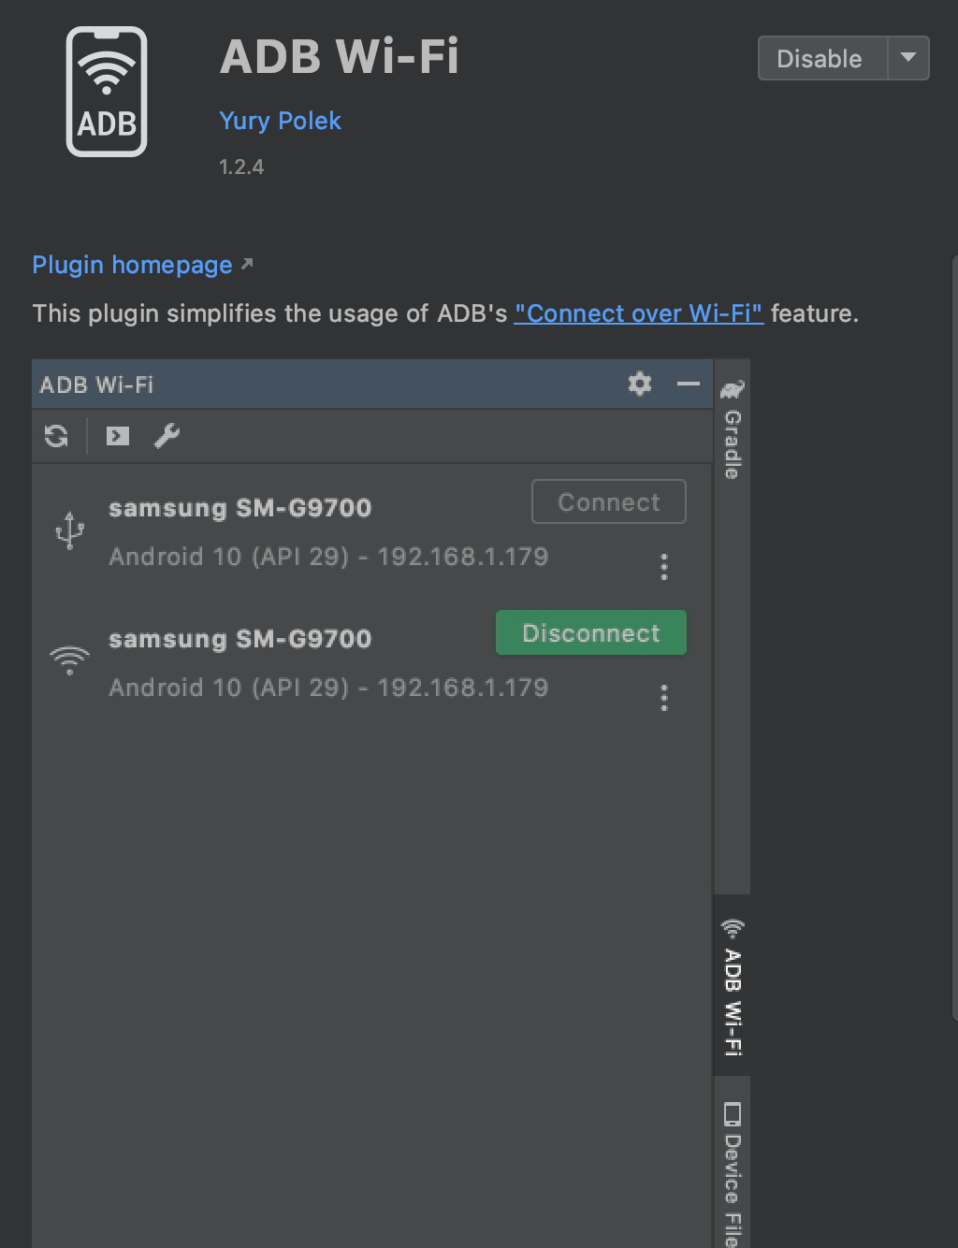This screenshot has height=1248, width=958.
Task: Open the kebab menu for the USB device
Action: coord(664,565)
